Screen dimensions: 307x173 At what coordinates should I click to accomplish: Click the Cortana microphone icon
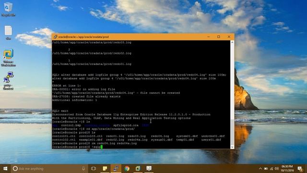click(x=83, y=169)
